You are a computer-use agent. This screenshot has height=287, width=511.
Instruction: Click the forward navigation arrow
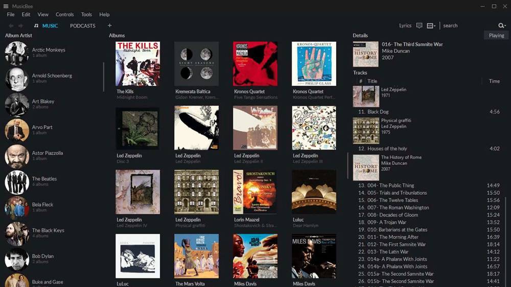coord(20,25)
